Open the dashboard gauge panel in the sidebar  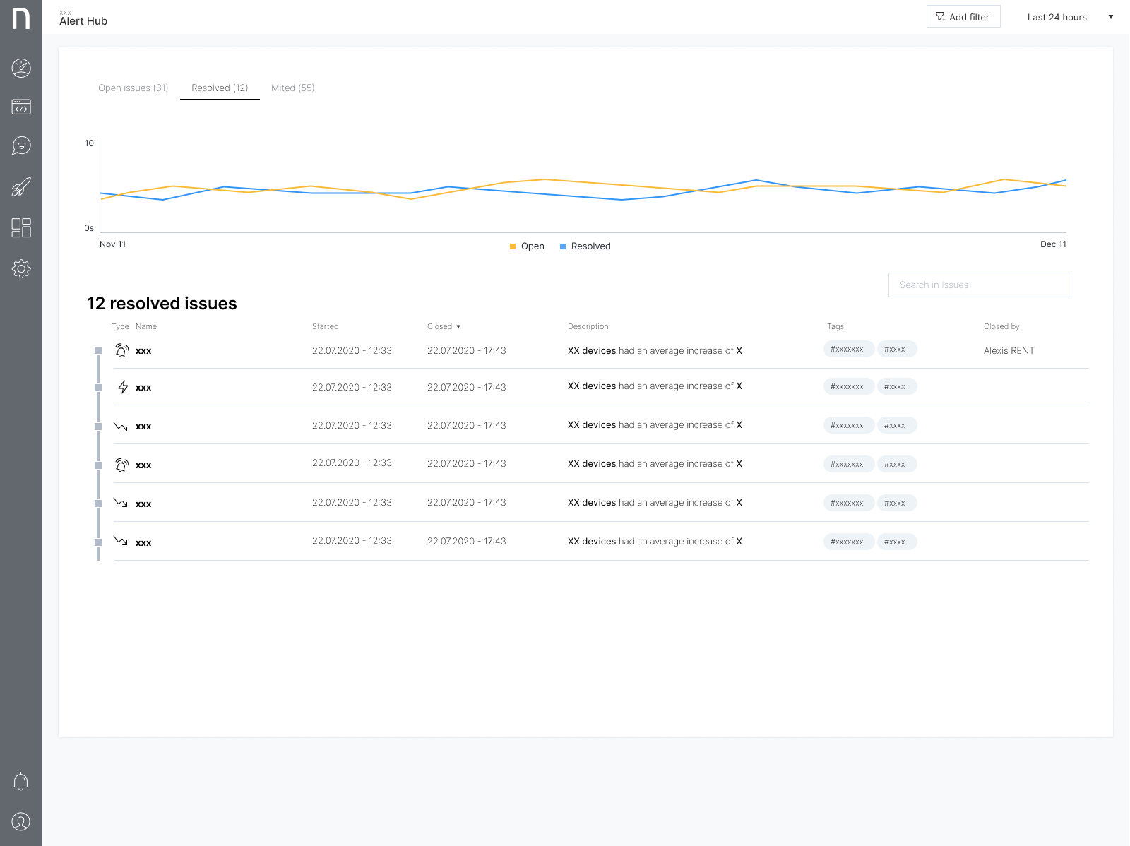[x=21, y=68]
